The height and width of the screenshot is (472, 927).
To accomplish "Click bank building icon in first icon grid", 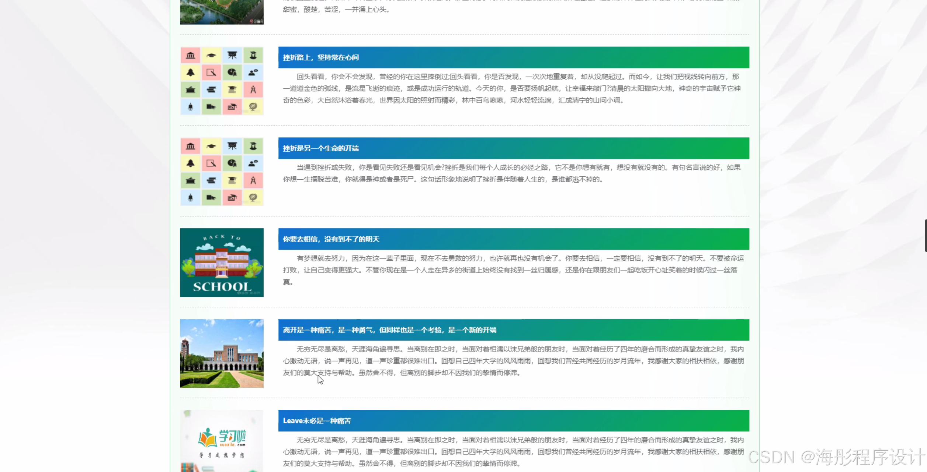I will [190, 56].
